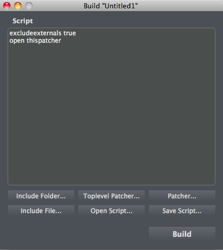This screenshot has height=250, width=223.
Task: Add a Patcher... to the script
Action: tap(182, 196)
